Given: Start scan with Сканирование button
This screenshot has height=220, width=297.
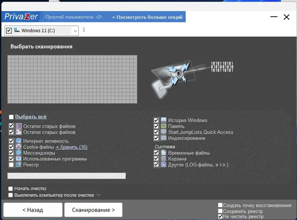Looking at the screenshot, I should (94, 210).
